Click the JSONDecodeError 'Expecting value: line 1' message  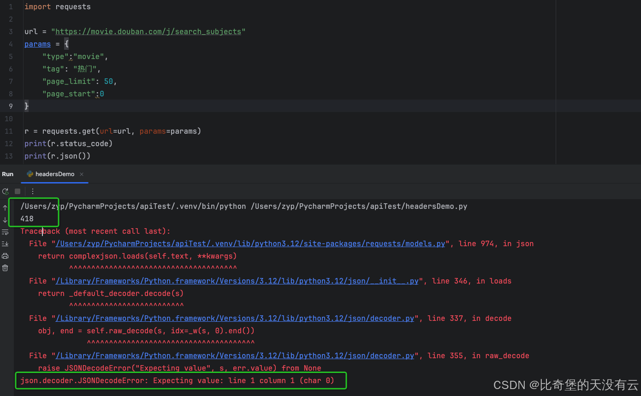click(x=177, y=381)
